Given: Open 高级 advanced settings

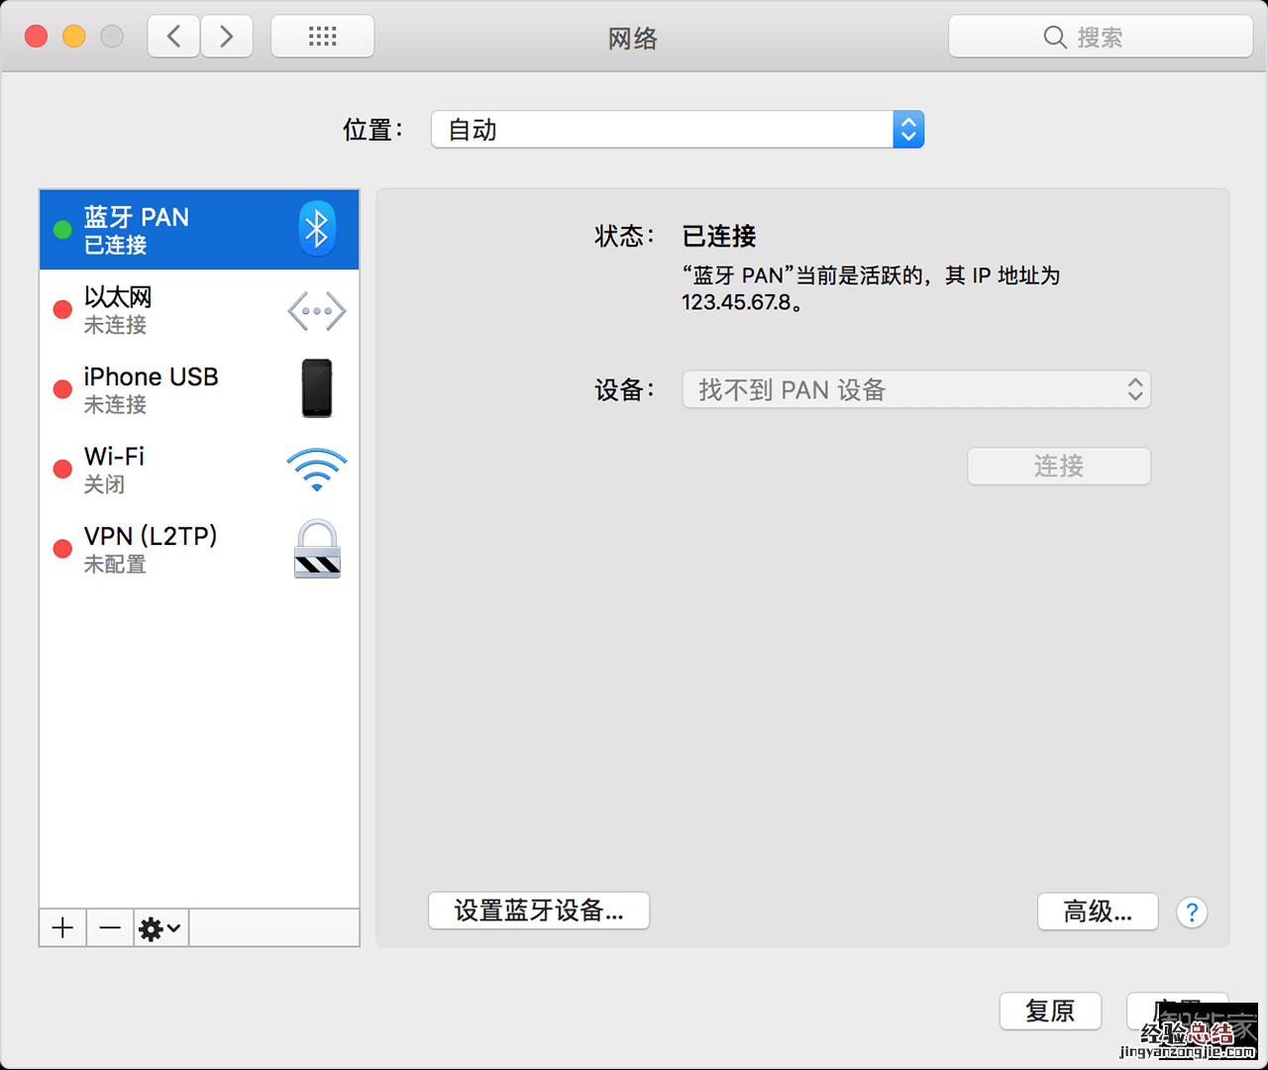Looking at the screenshot, I should 1098,911.
